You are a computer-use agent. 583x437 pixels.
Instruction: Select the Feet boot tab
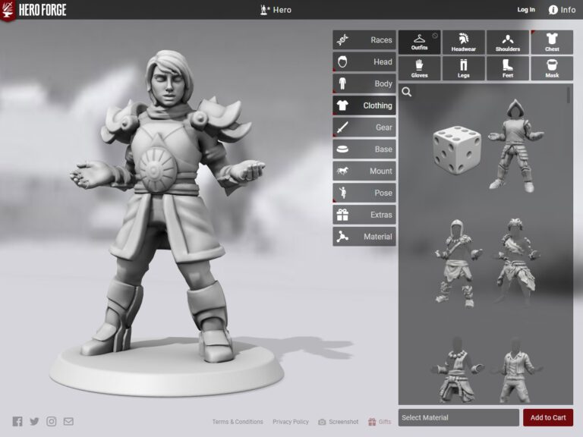point(508,68)
